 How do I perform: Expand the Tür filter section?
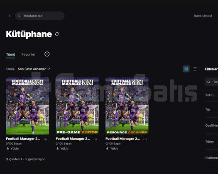[x=212, y=110]
